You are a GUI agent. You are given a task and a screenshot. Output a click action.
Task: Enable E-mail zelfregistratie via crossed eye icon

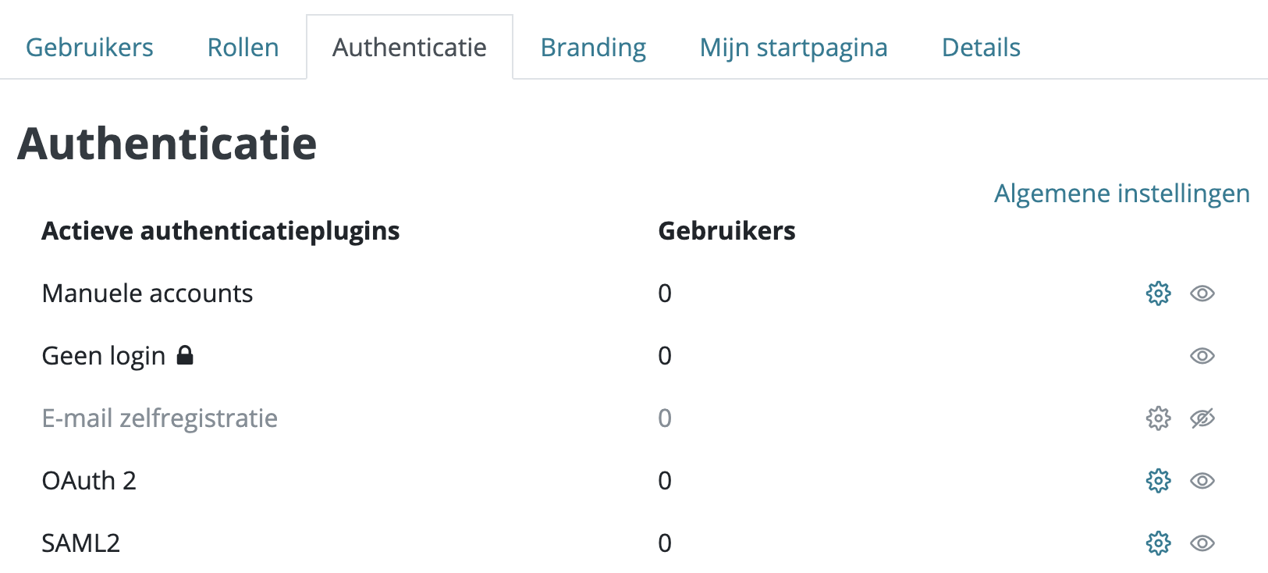coord(1202,418)
